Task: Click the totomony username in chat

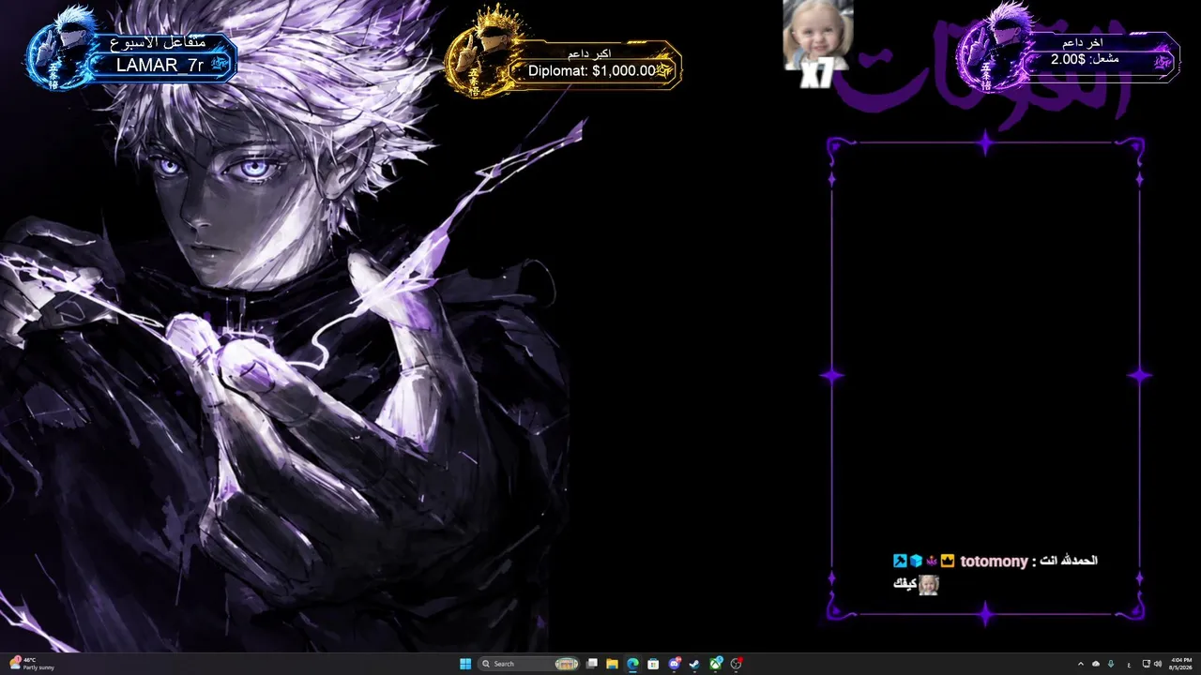Action: [x=994, y=561]
